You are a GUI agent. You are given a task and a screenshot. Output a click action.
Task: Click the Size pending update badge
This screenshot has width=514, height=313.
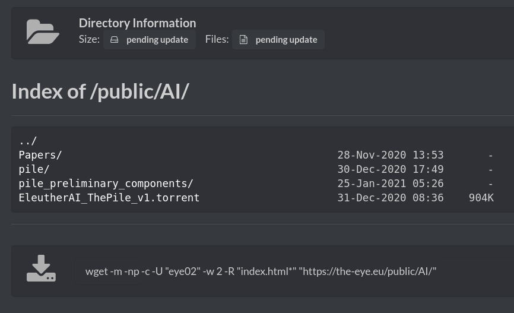pyautogui.click(x=150, y=40)
